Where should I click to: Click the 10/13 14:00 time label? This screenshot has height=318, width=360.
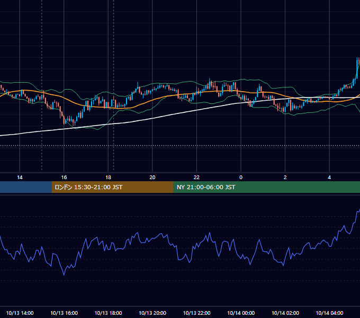coord(20,313)
